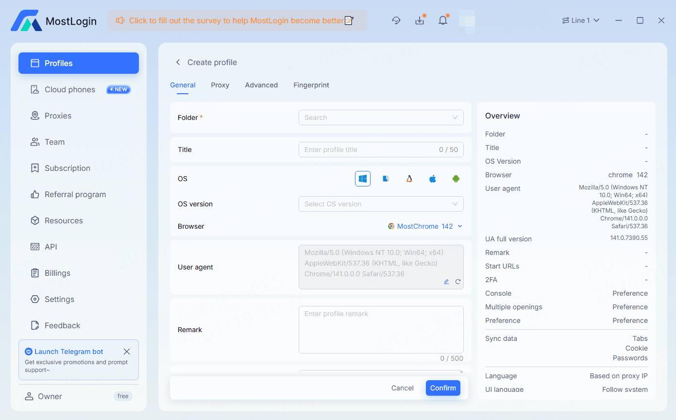Expand the MostChrome 142 browser dropdown
The height and width of the screenshot is (420, 676).
pyautogui.click(x=424, y=226)
